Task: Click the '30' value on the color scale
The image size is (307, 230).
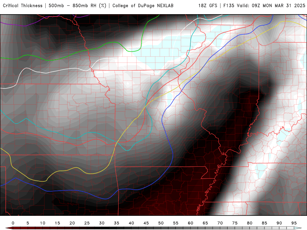Action: (x=102, y=223)
